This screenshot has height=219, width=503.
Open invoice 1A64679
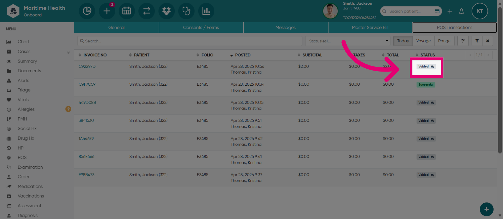point(86,139)
